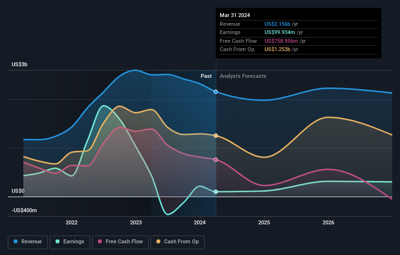The image size is (400, 255).
Task: Select the 2024 x-axis label
Action: click(200, 222)
